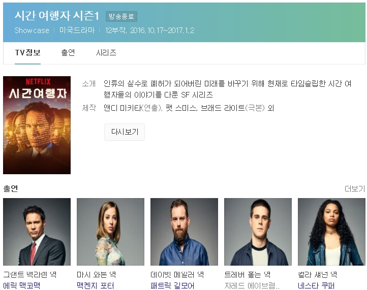The width and height of the screenshot is (367, 290).
Task: Open the TV정보 tab
Action: tap(27, 53)
